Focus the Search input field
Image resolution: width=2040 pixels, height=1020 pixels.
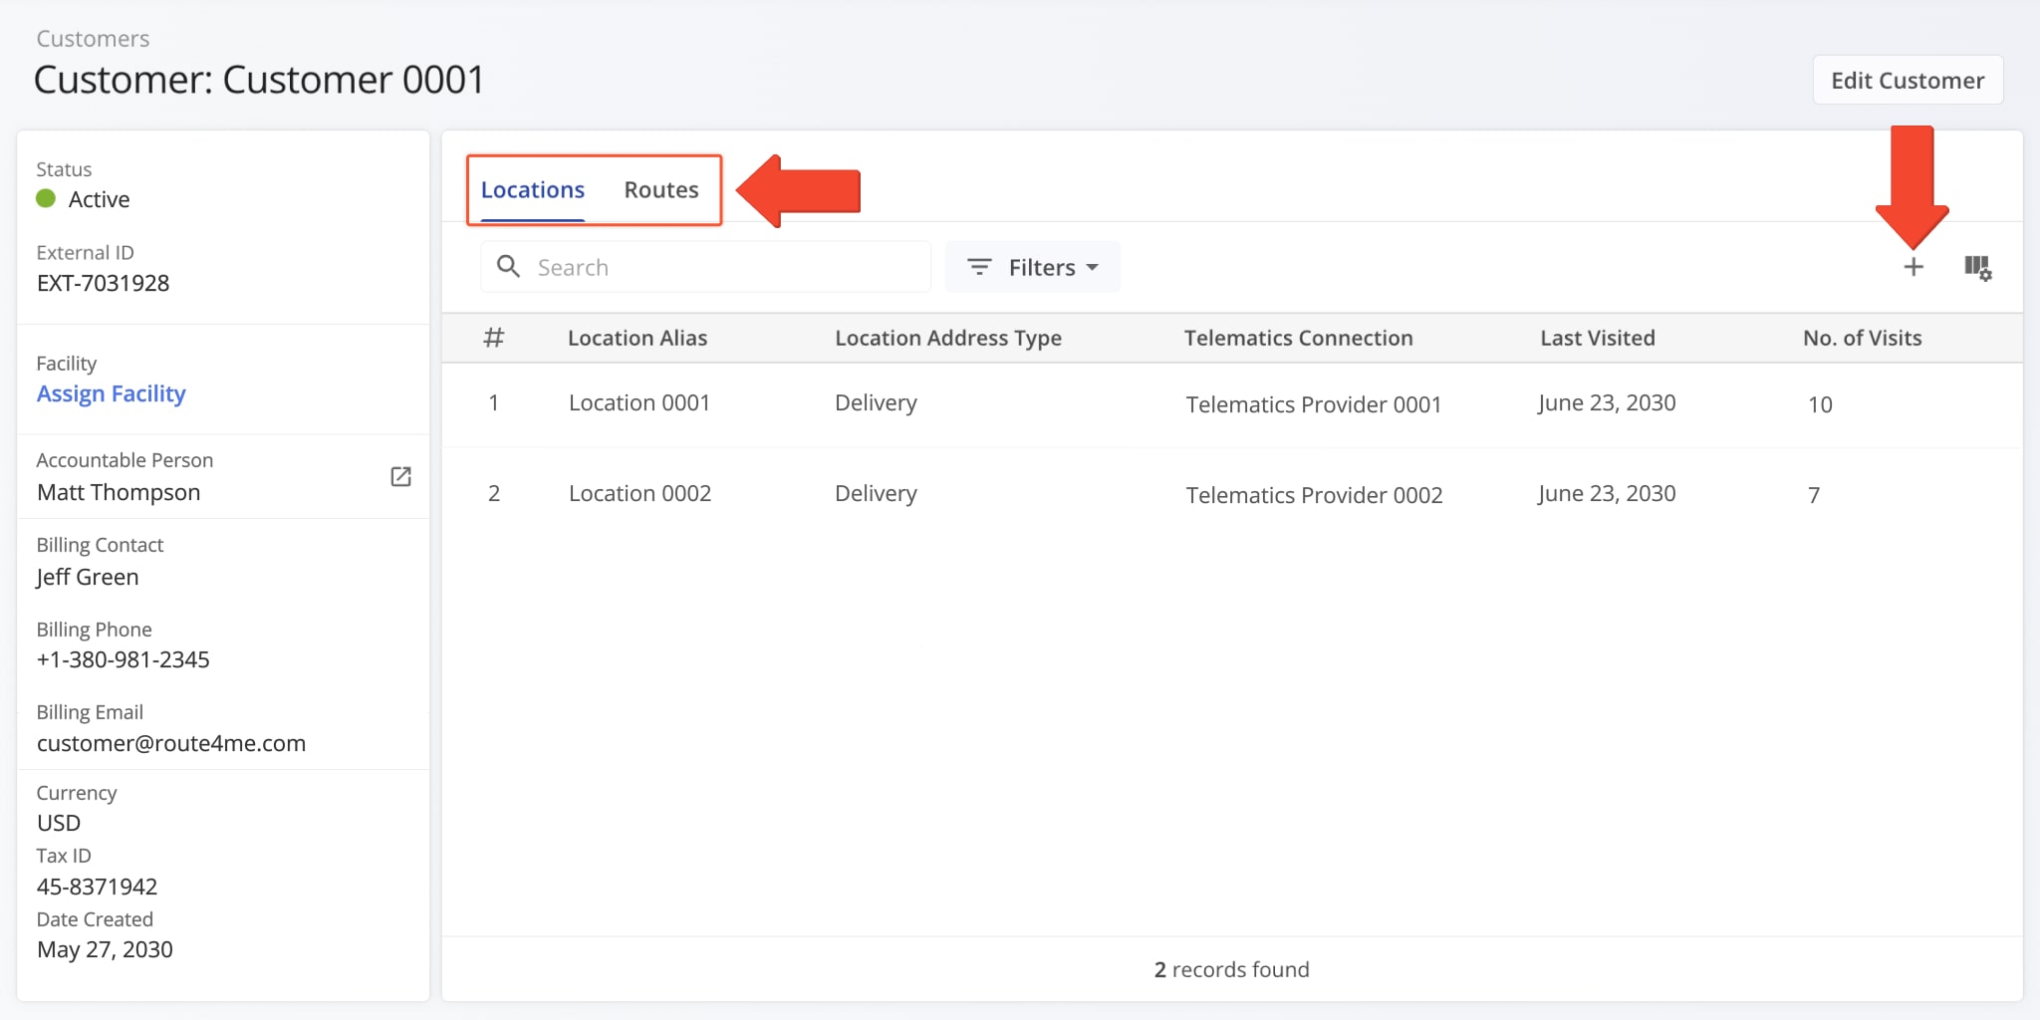click(x=706, y=267)
